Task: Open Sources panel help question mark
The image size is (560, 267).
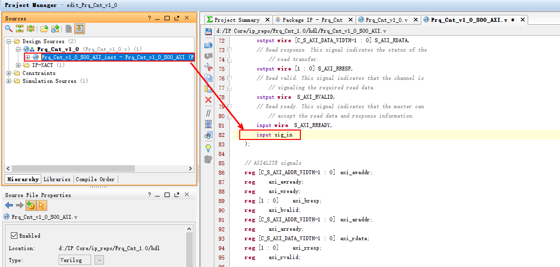Action: [150, 18]
